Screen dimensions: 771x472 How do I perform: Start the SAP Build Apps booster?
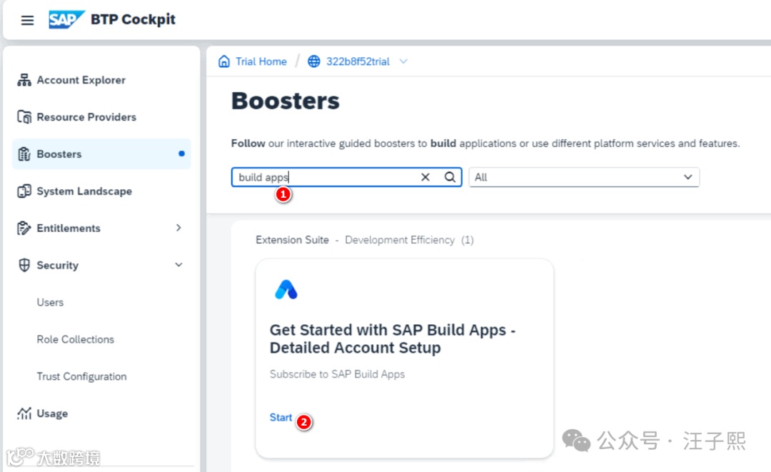tap(281, 418)
